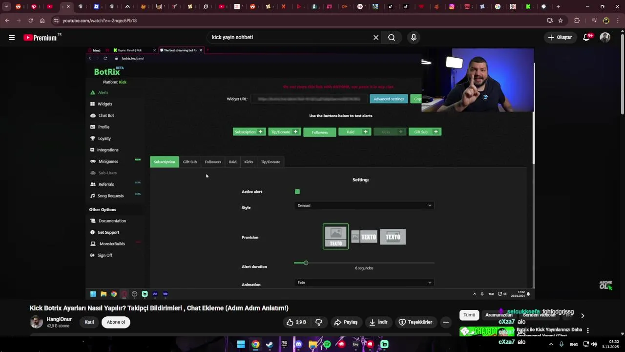The image size is (625, 352).
Task: Go to YouTube Premium home logo
Action: (x=41, y=38)
